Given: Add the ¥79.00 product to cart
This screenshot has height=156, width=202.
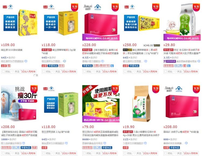Looking at the screenshot, I should pos(109,153).
